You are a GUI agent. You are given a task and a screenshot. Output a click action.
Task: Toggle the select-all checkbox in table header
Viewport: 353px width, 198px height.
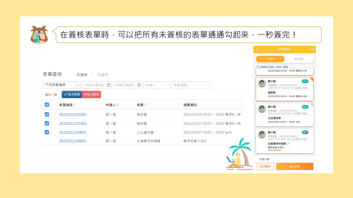(47, 105)
